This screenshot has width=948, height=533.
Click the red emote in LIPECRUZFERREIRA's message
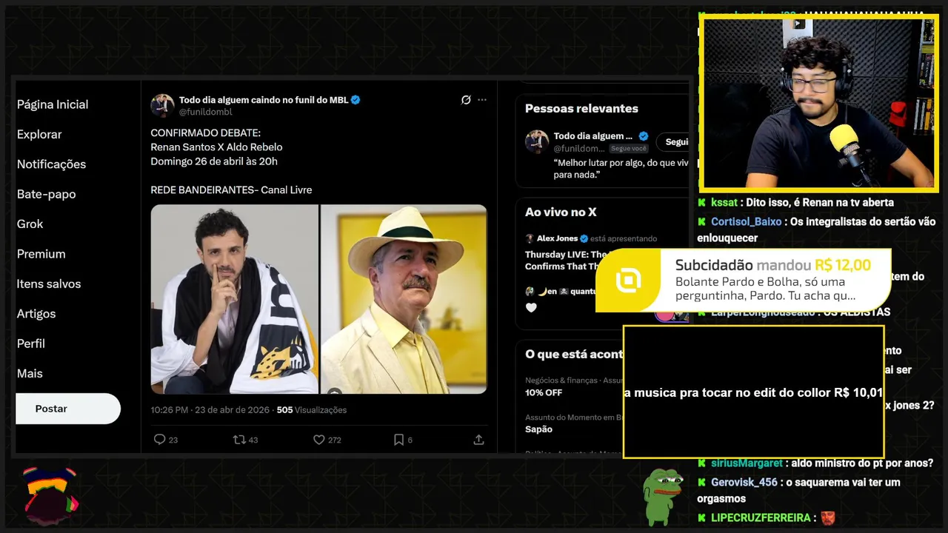point(827,518)
